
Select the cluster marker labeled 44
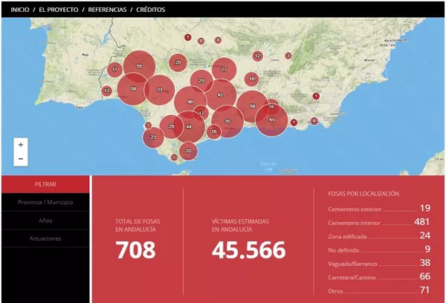click(x=189, y=127)
